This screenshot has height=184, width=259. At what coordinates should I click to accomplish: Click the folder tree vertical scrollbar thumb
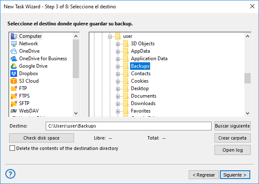pos(247,78)
